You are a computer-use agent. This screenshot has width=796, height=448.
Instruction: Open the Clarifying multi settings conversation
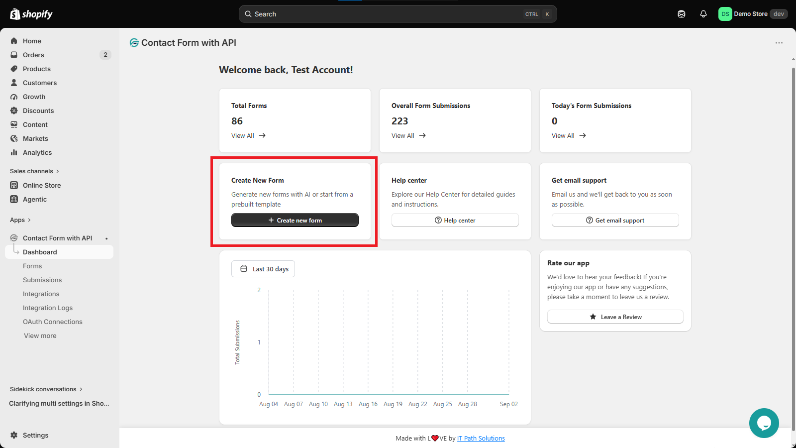tap(59, 403)
